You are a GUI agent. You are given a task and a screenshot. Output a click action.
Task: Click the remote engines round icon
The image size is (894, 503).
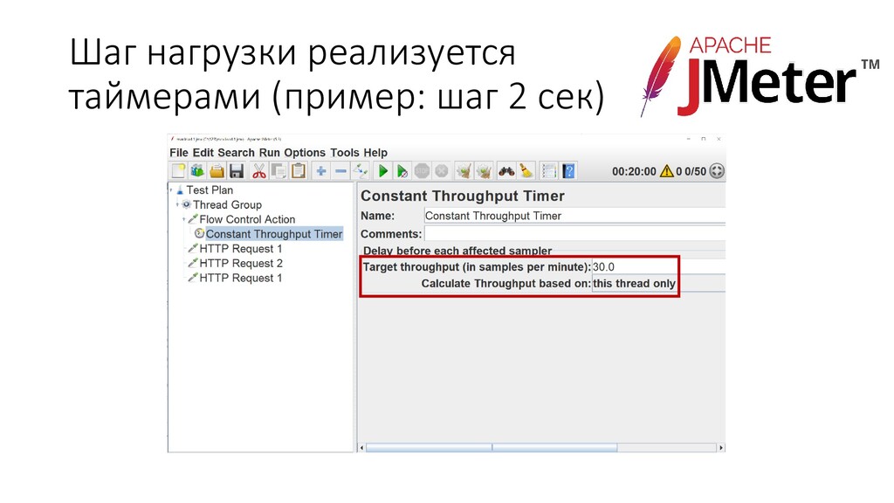[717, 171]
